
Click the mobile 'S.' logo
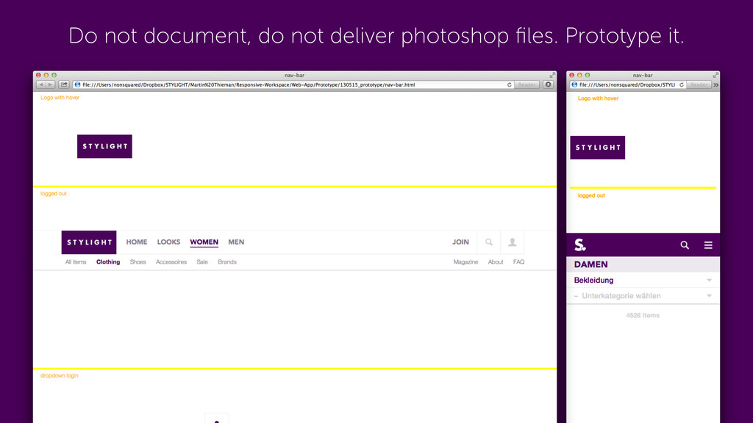(580, 245)
